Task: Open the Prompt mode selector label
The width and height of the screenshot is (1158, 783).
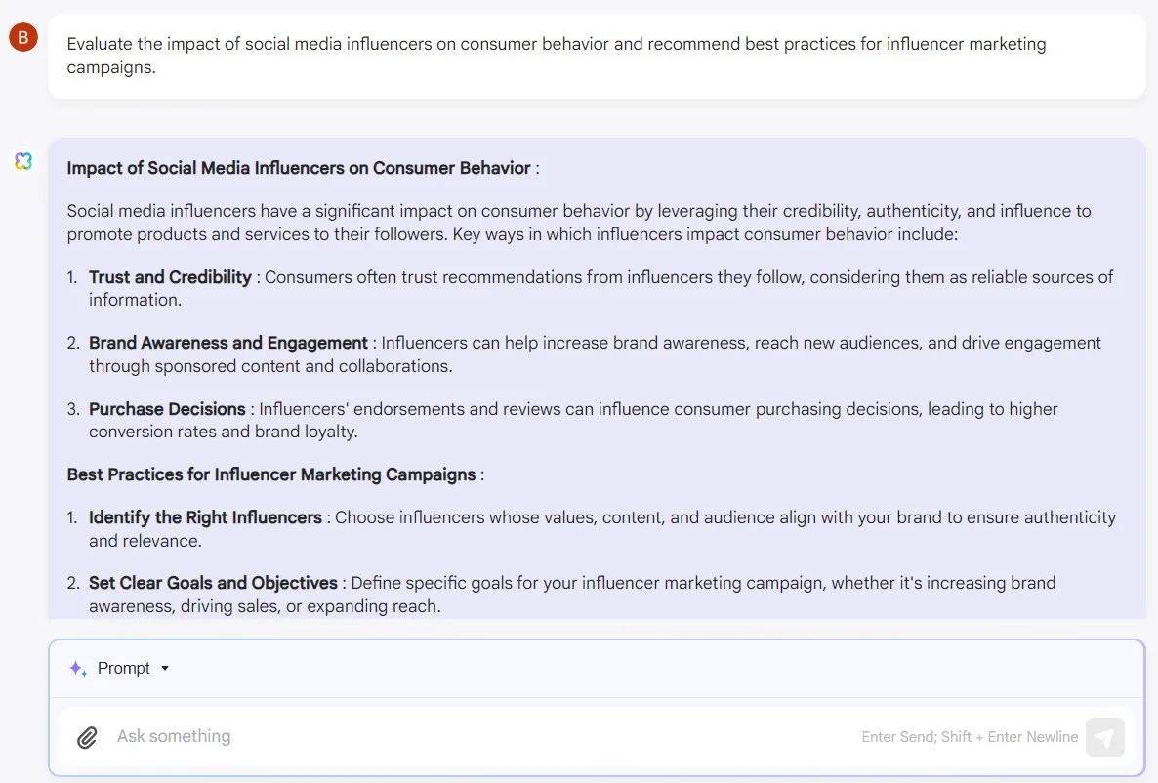Action: pos(124,669)
